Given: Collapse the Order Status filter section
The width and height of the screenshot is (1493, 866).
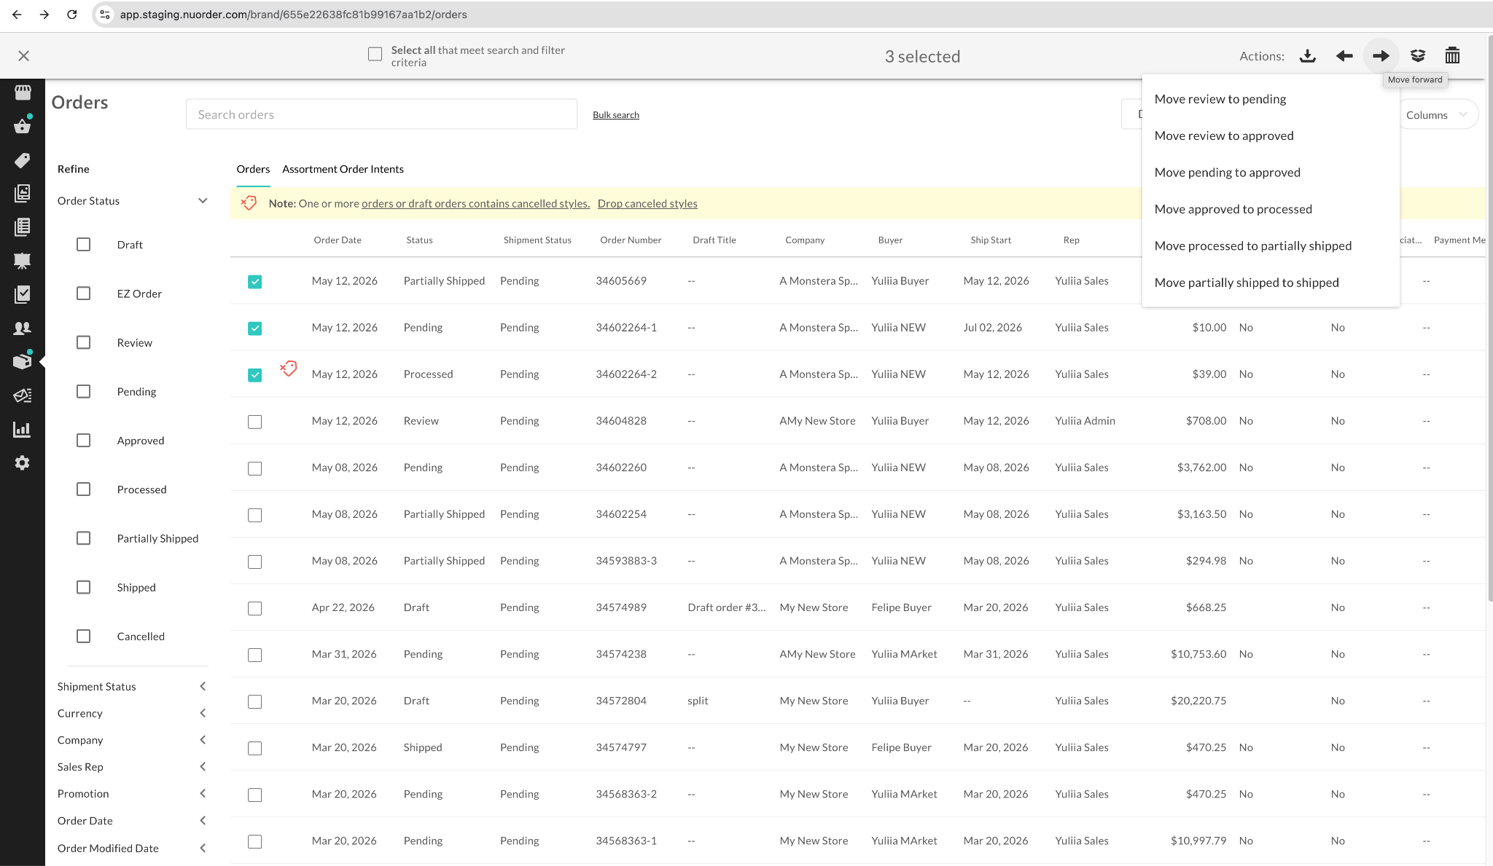Looking at the screenshot, I should pyautogui.click(x=203, y=201).
